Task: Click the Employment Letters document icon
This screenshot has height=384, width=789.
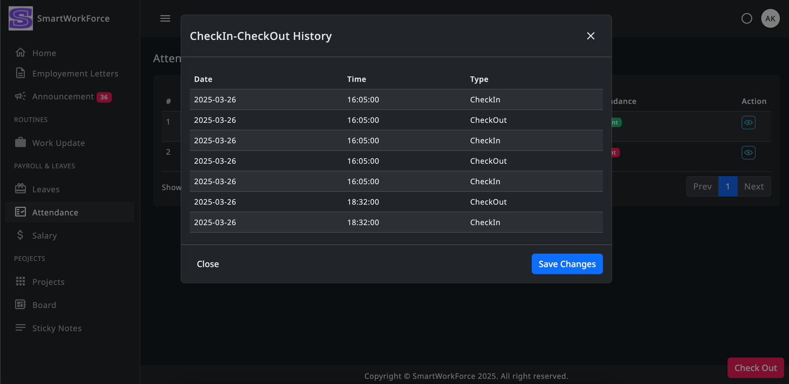Action: coord(20,73)
